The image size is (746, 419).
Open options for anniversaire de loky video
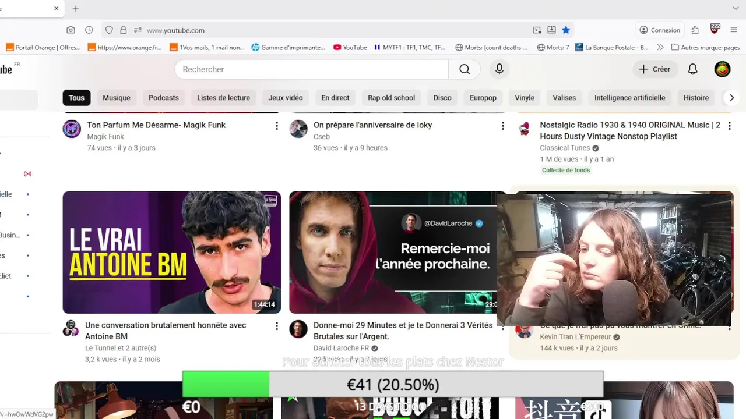pos(503,126)
